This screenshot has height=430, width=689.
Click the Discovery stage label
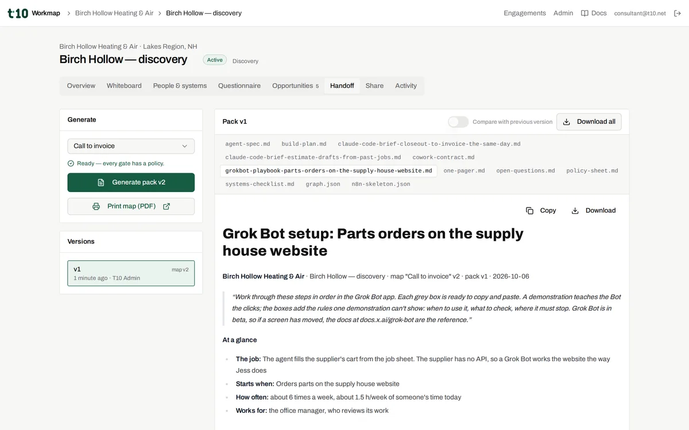coord(245,61)
